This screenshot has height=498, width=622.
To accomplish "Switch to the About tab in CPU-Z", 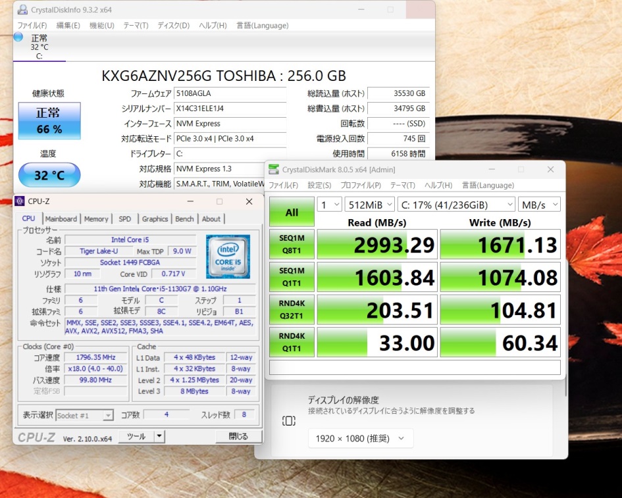I will (211, 219).
